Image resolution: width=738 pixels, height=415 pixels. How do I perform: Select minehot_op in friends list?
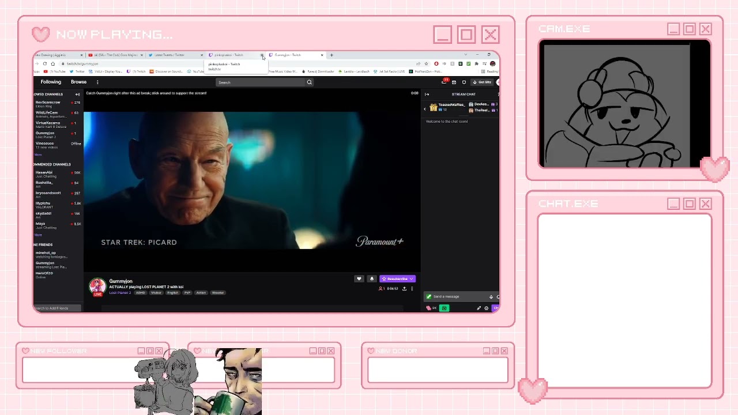click(x=58, y=254)
